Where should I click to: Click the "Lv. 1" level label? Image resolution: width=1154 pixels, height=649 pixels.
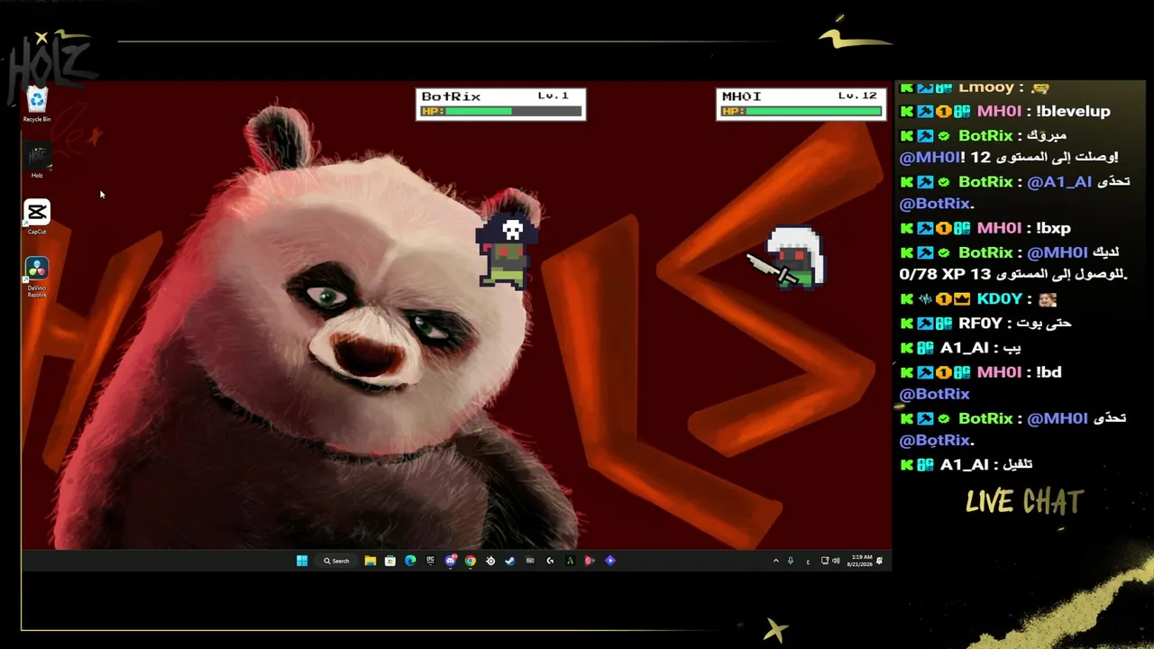coord(554,96)
